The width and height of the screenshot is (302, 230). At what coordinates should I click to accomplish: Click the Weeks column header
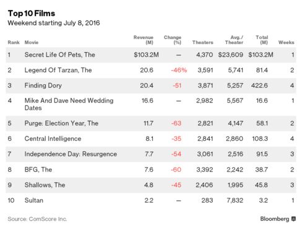[286, 42]
